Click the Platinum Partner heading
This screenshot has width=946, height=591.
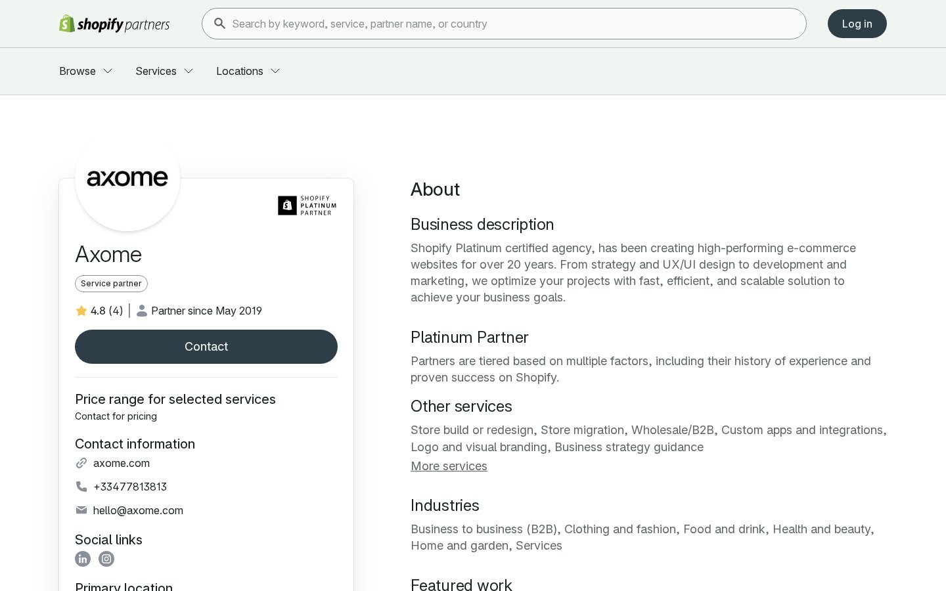click(470, 338)
